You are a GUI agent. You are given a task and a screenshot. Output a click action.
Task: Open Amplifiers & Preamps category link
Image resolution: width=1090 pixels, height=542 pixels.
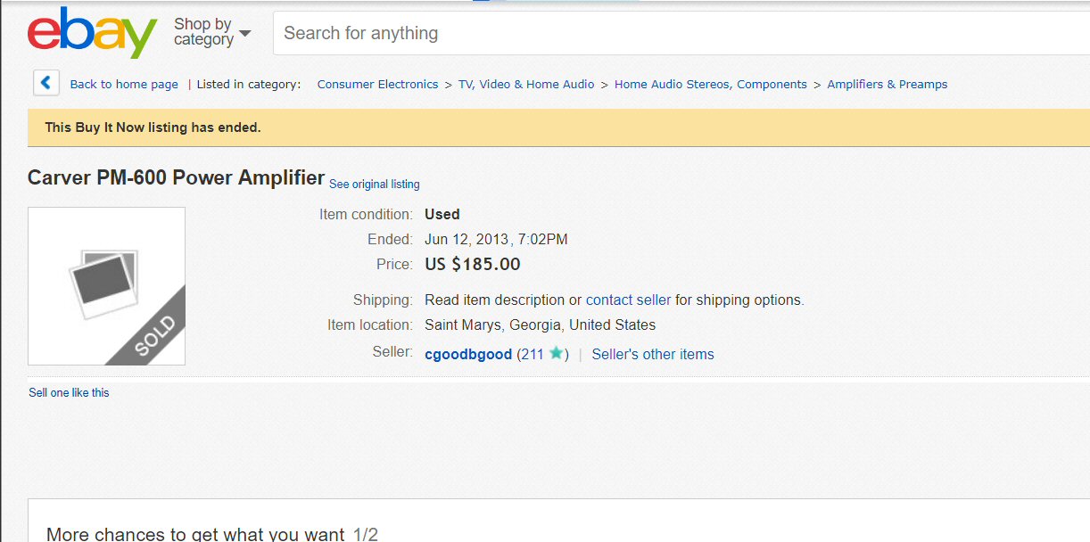point(887,85)
